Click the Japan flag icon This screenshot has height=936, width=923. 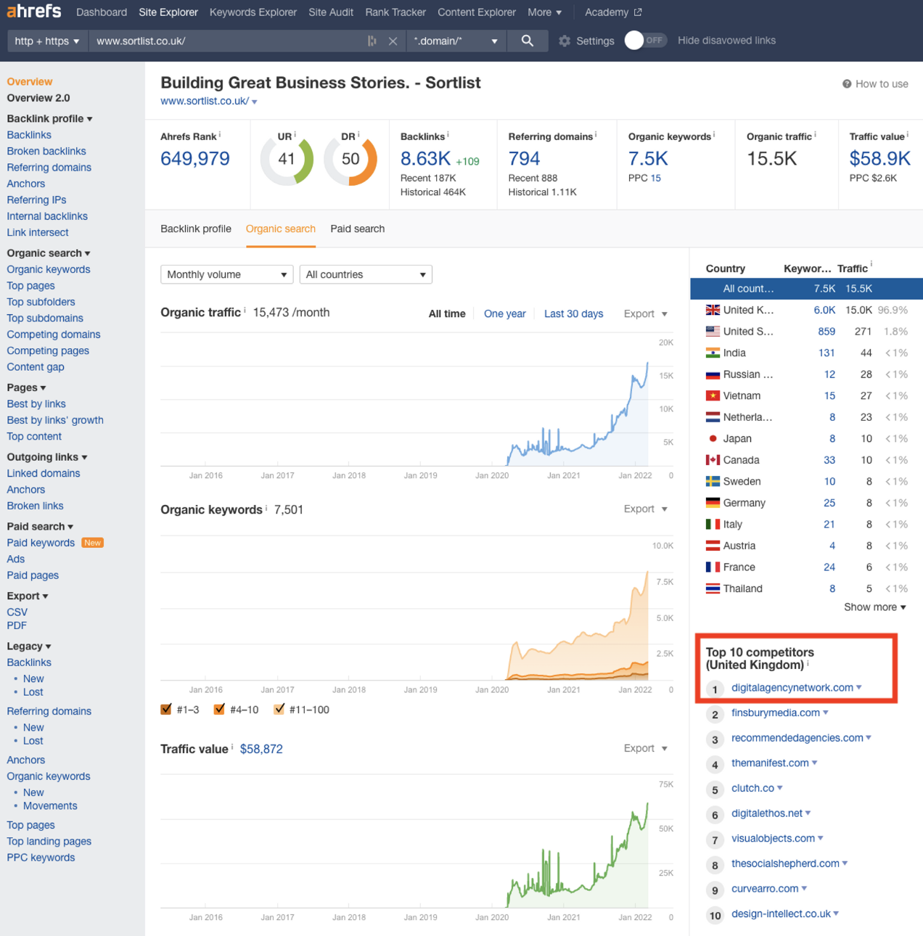[x=713, y=438]
